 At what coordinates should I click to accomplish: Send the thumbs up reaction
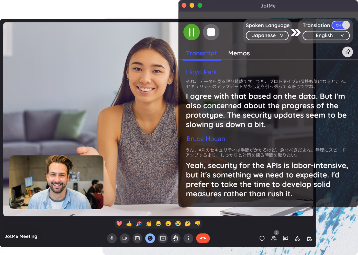[129, 224]
